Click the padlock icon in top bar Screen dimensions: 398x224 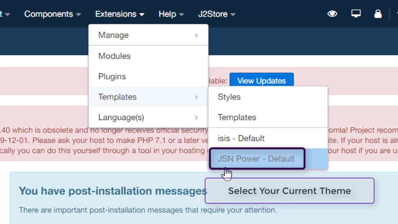(x=378, y=14)
